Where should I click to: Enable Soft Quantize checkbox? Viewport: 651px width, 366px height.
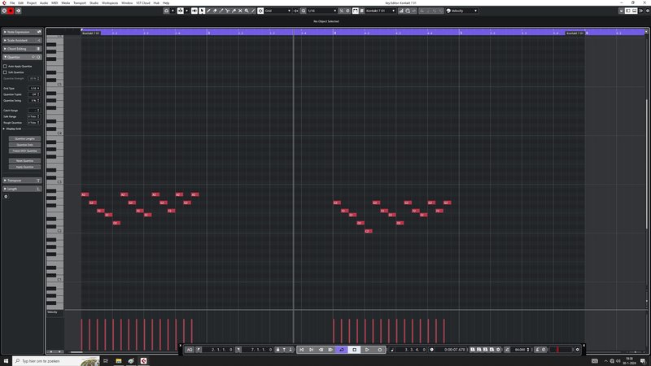5,72
